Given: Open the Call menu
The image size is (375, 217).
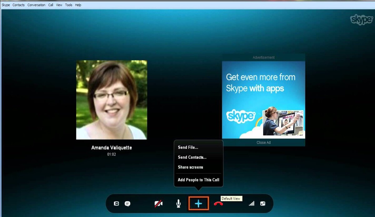Looking at the screenshot, I should tap(51, 5).
